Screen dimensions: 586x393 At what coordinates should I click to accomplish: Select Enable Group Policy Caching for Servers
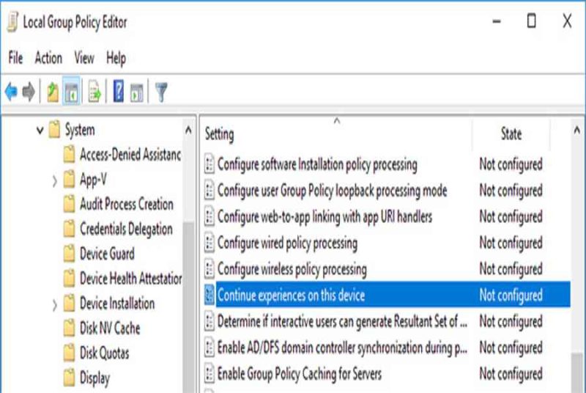300,373
